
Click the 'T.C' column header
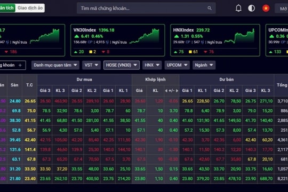pos(29,85)
